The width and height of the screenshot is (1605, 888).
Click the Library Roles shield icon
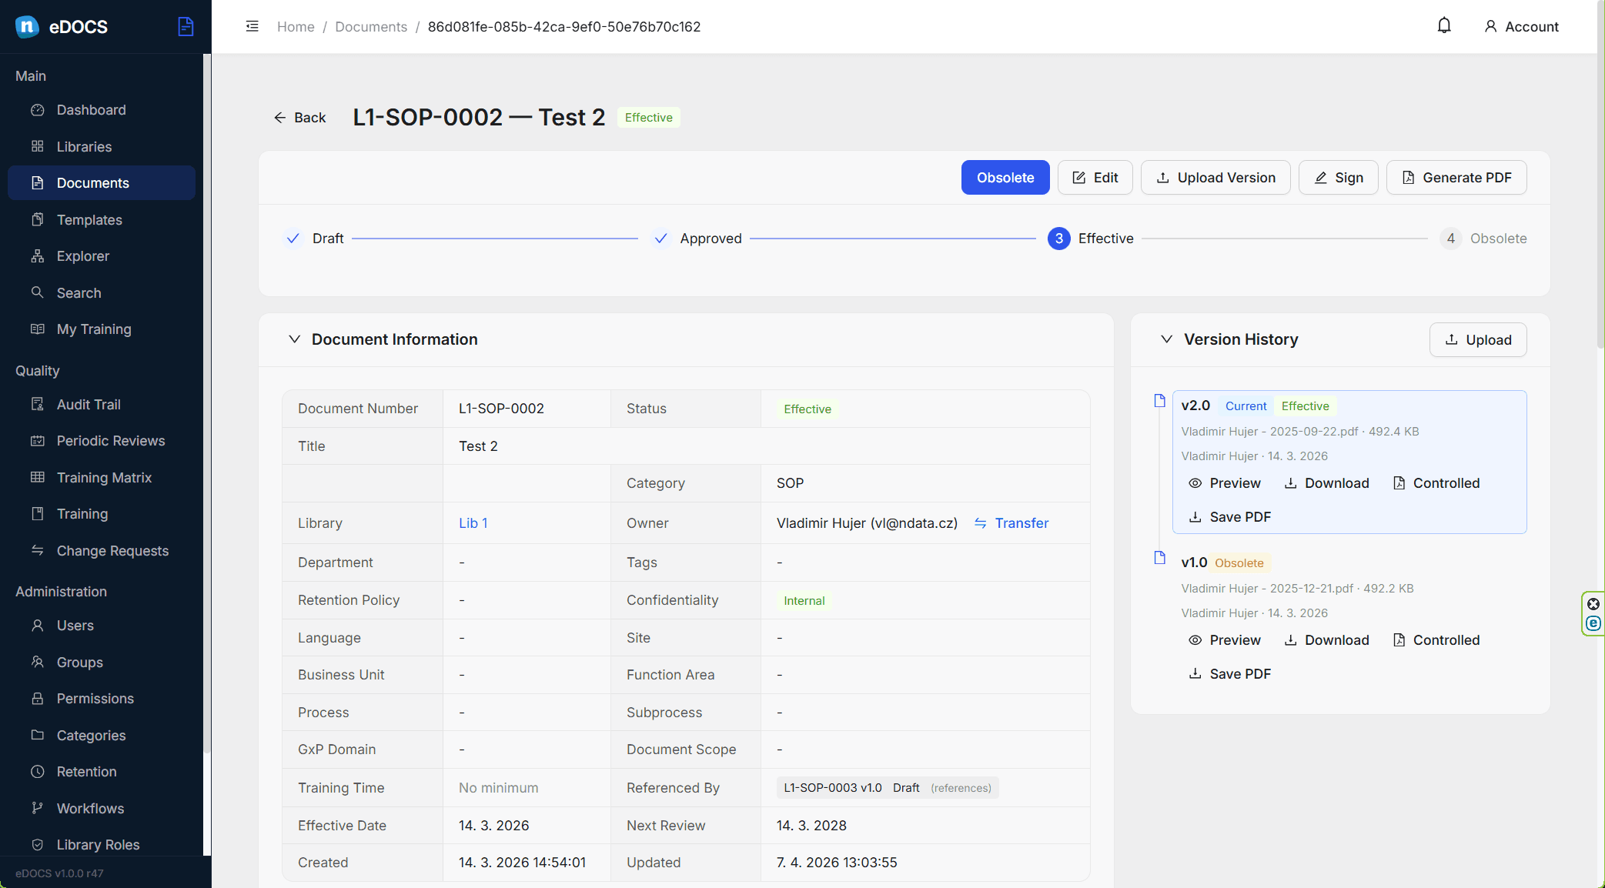point(37,844)
